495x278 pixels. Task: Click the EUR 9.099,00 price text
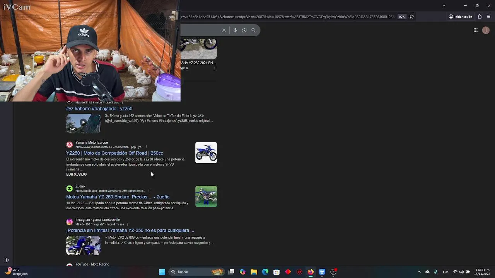point(76,174)
